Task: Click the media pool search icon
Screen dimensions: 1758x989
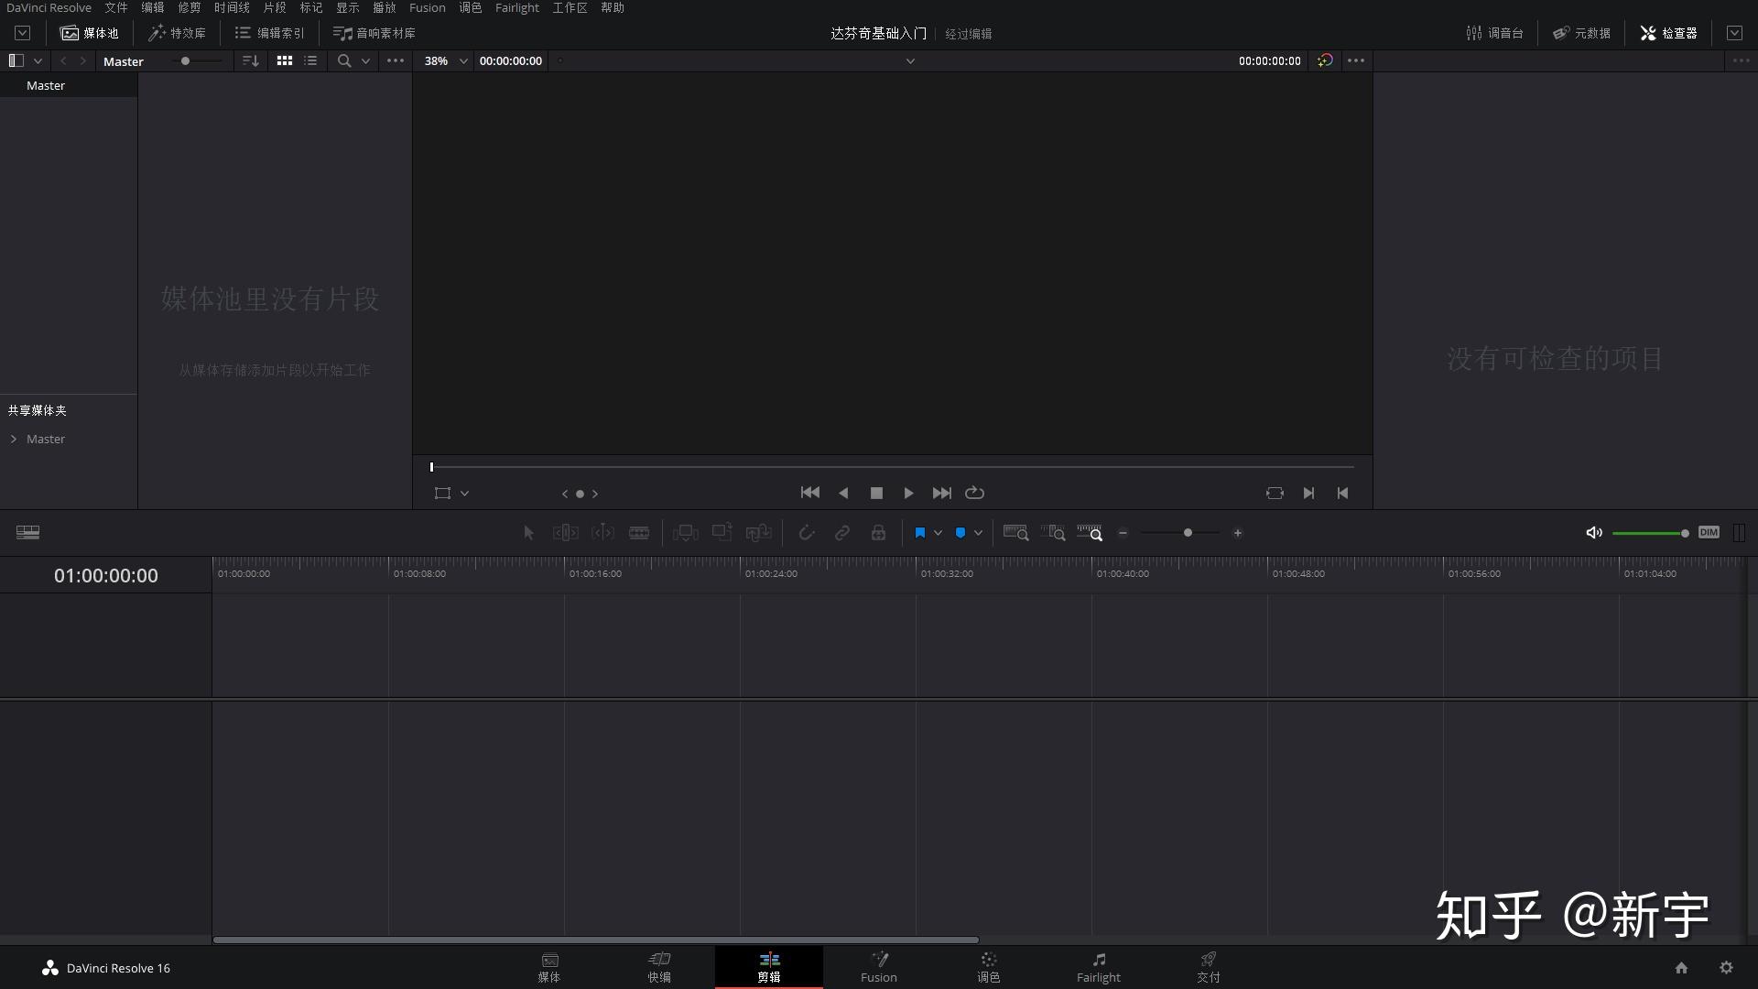Action: 344,60
